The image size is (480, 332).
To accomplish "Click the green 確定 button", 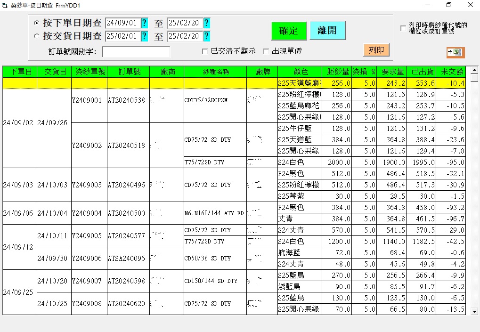I will [289, 31].
